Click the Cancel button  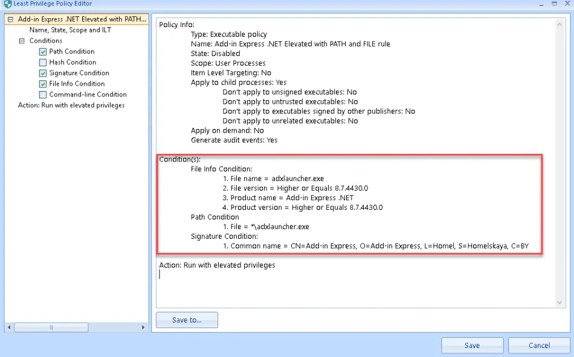point(539,346)
